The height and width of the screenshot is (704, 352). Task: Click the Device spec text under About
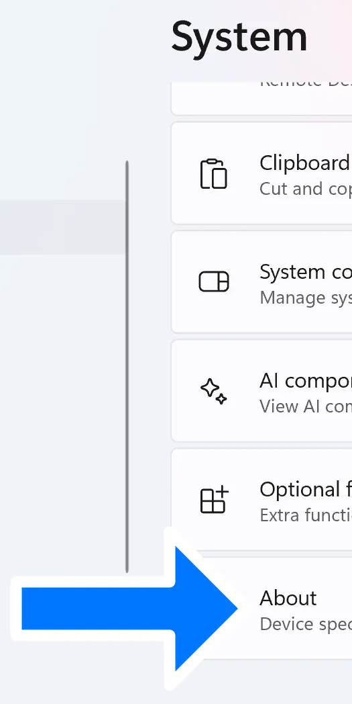pyautogui.click(x=306, y=625)
